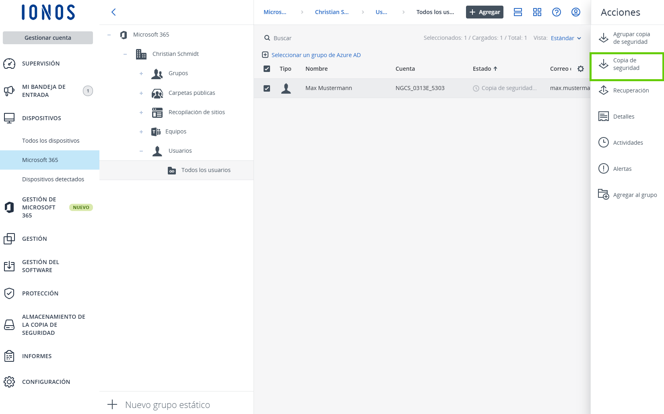This screenshot has height=414, width=664.
Task: Collapse the Usuarios tree node
Action: pyautogui.click(x=141, y=151)
